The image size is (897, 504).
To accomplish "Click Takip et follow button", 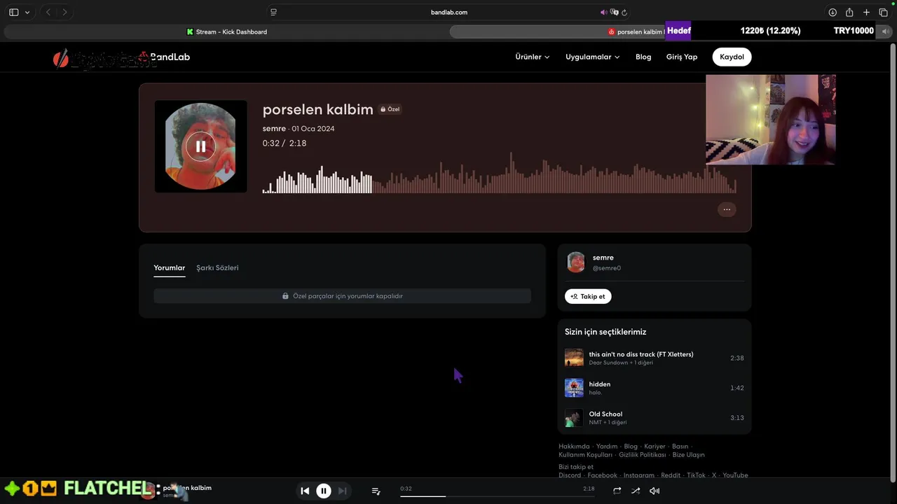I will pyautogui.click(x=588, y=296).
